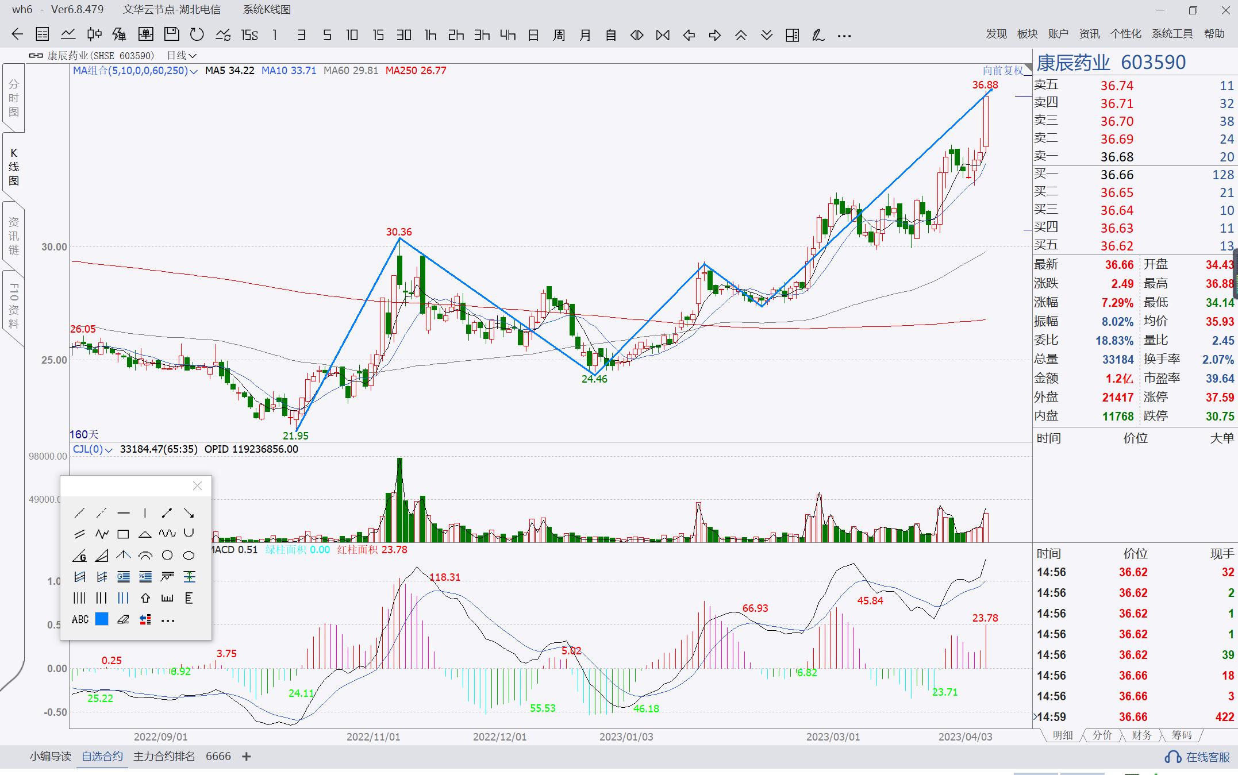Click the back arrow in toolbar
1238x775 pixels.
[x=17, y=35]
